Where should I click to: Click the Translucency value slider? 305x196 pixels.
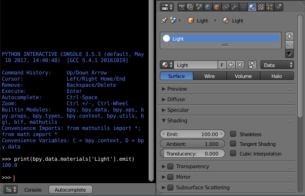pos(192,154)
